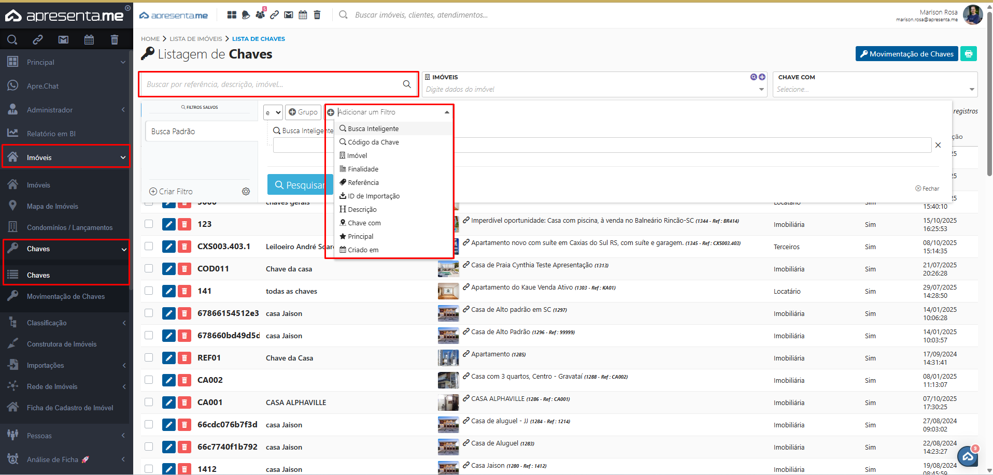The image size is (993, 475).
Task: Click the trash icon in top toolbar
Action: 317,15
